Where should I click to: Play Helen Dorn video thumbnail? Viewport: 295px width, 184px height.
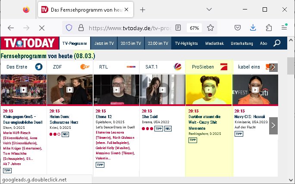point(70,90)
